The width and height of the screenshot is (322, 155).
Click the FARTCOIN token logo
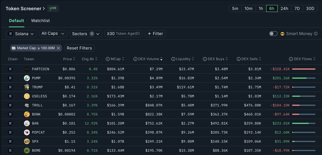coord(27,69)
